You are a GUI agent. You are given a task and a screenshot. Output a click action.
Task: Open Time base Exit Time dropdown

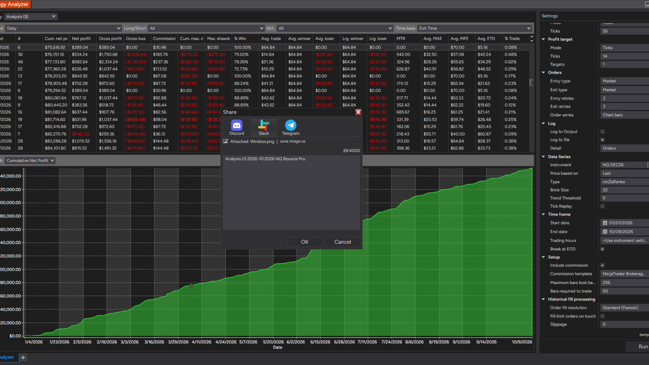click(x=475, y=28)
